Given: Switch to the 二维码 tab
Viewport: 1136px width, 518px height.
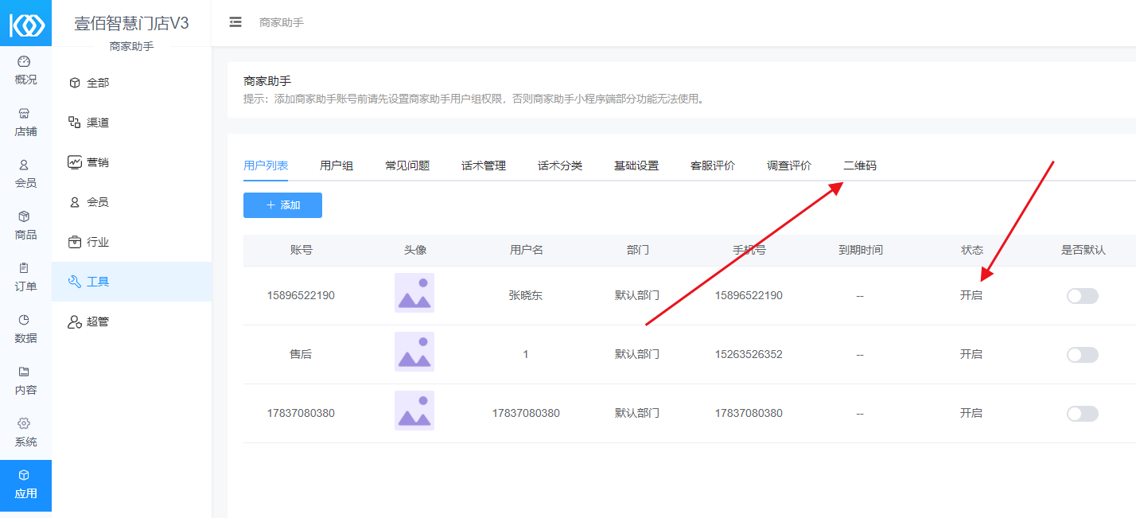Looking at the screenshot, I should pyautogui.click(x=860, y=166).
